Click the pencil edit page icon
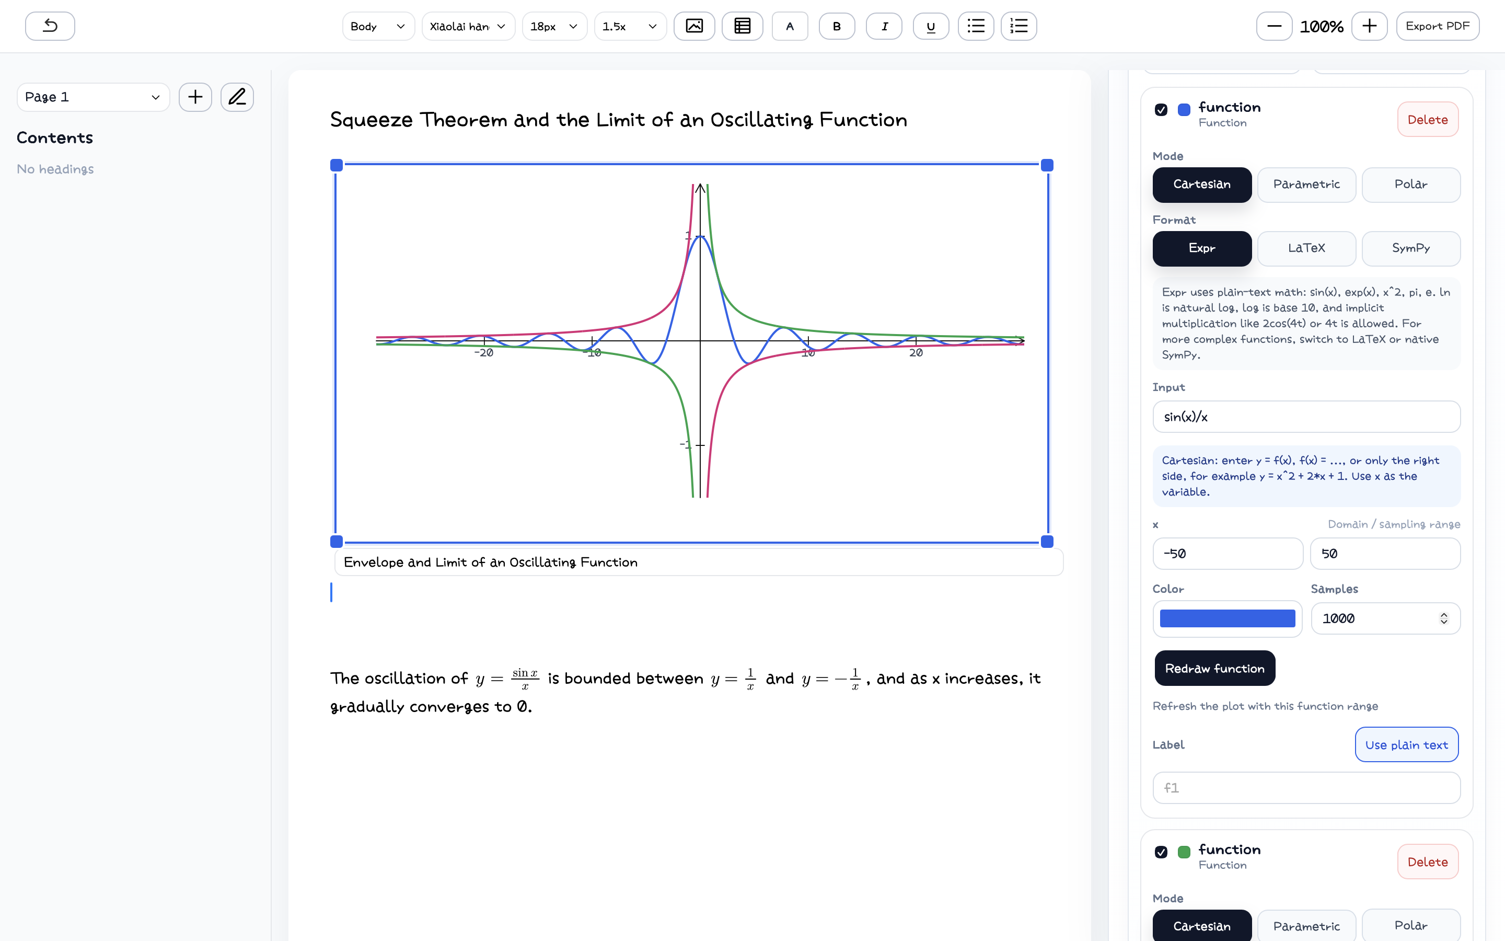The width and height of the screenshot is (1505, 941). click(x=237, y=97)
